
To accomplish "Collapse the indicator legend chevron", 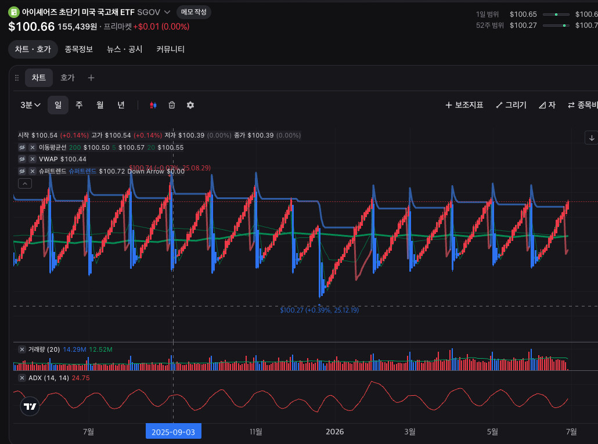I will pos(25,184).
